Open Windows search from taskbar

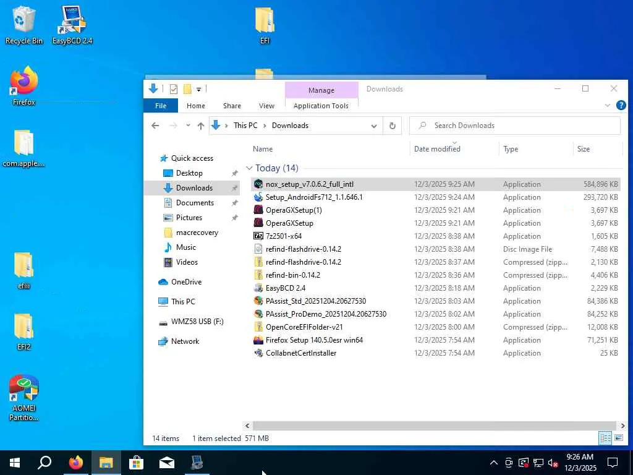[x=45, y=463]
